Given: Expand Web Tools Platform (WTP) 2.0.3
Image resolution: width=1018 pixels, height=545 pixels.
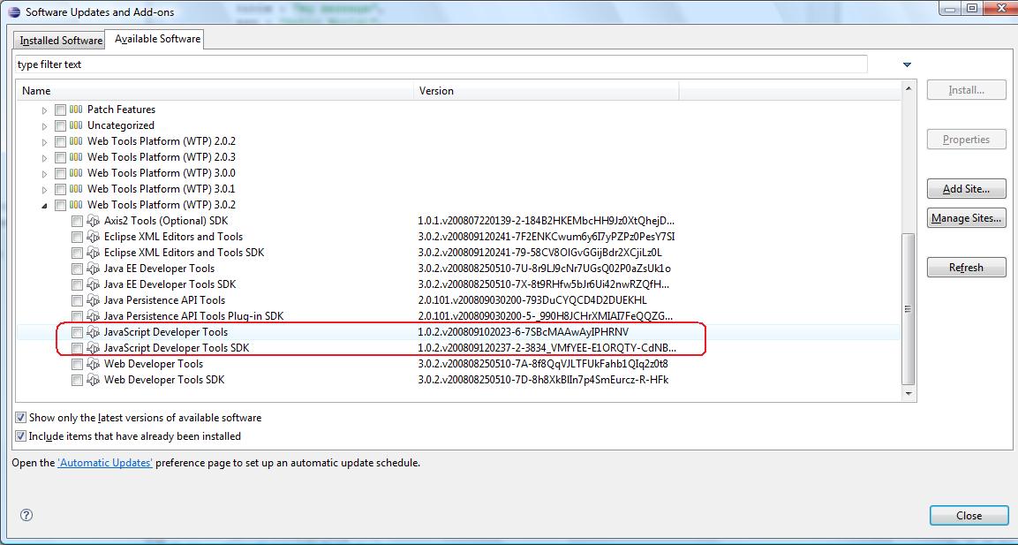Looking at the screenshot, I should pyautogui.click(x=44, y=158).
